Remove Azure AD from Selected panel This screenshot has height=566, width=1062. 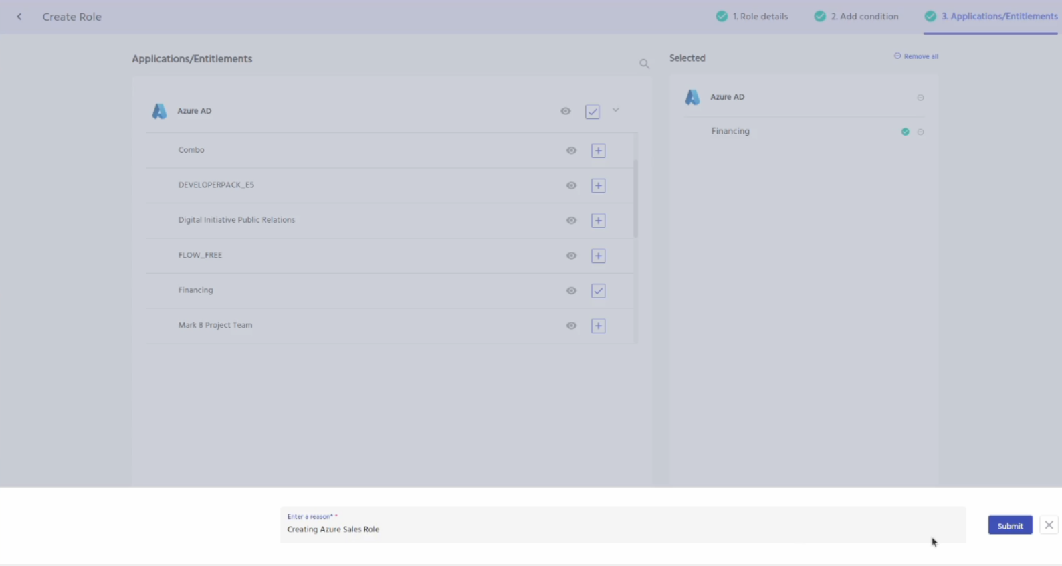pos(920,98)
